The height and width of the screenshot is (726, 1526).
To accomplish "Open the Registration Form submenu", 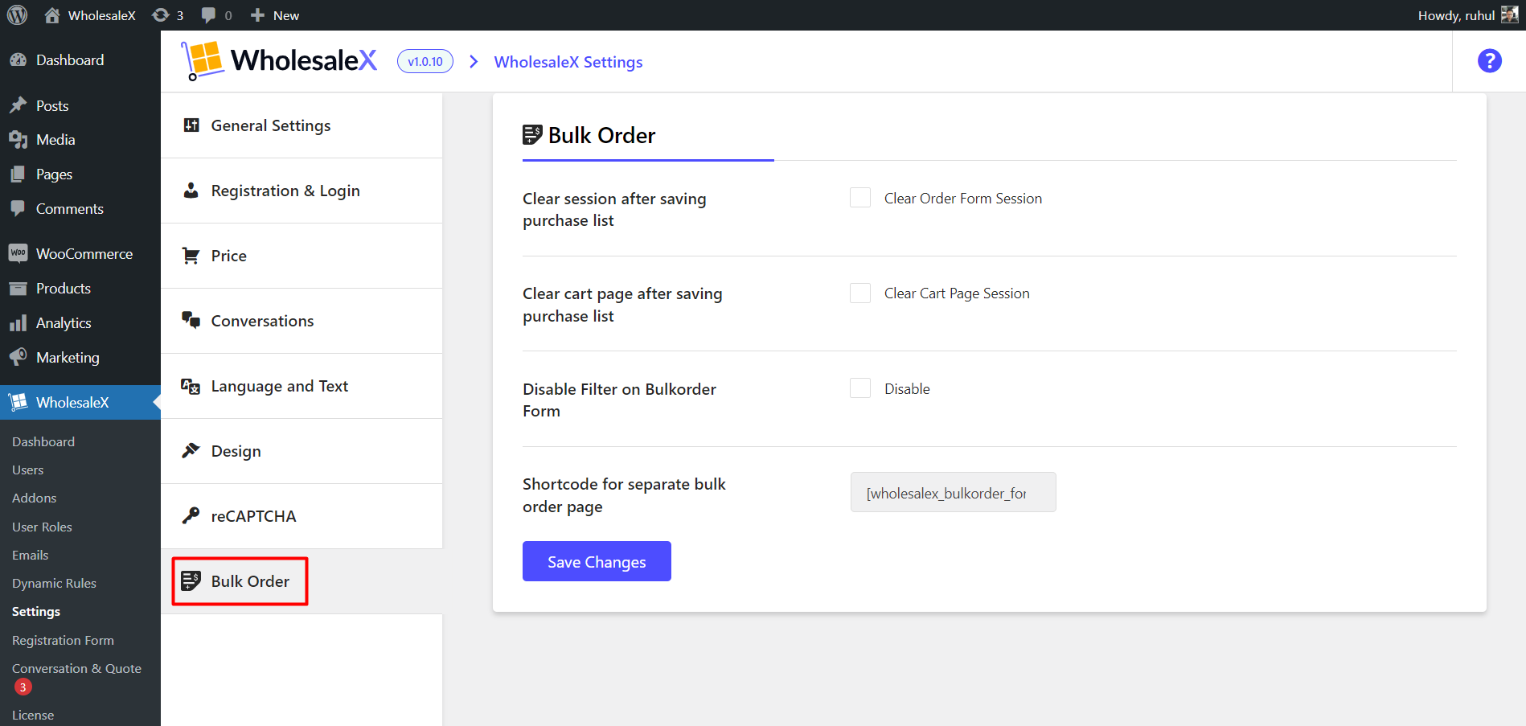I will 64,640.
